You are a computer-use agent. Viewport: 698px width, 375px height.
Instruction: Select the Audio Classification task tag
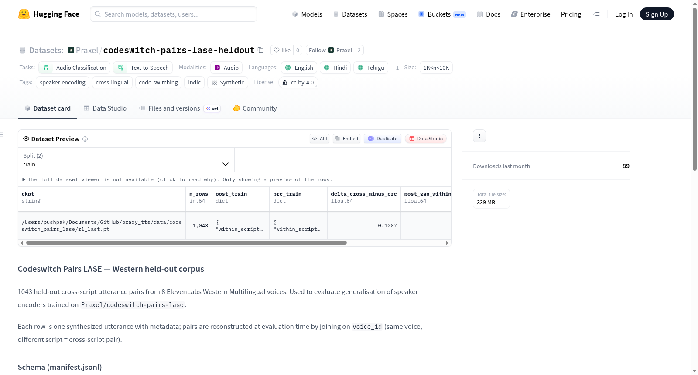click(x=75, y=68)
